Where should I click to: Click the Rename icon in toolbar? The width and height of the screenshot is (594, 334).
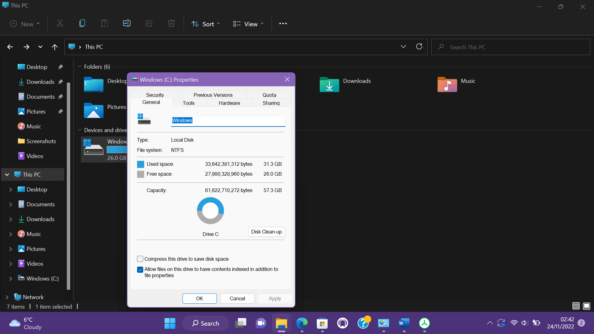click(x=127, y=24)
